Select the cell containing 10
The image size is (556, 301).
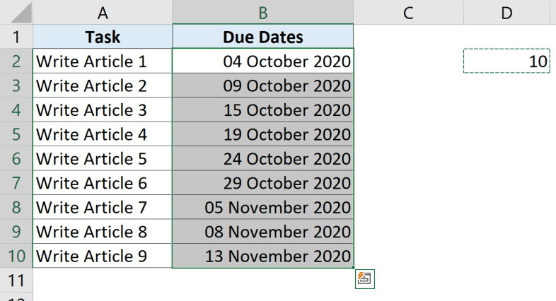506,61
